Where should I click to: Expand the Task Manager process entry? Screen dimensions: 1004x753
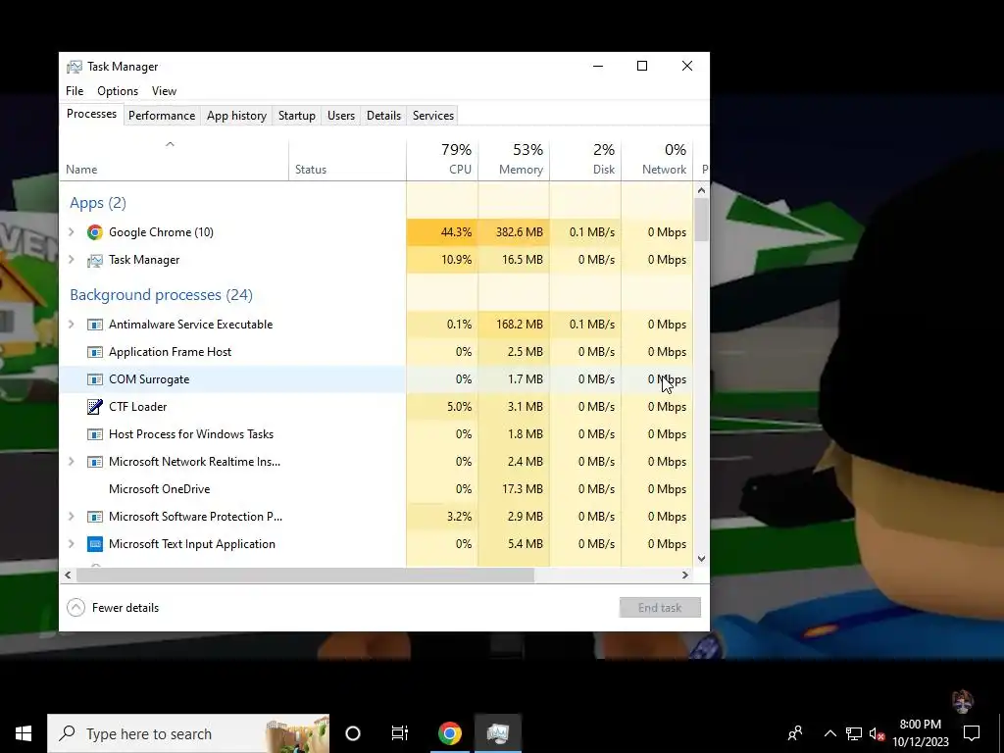click(71, 260)
